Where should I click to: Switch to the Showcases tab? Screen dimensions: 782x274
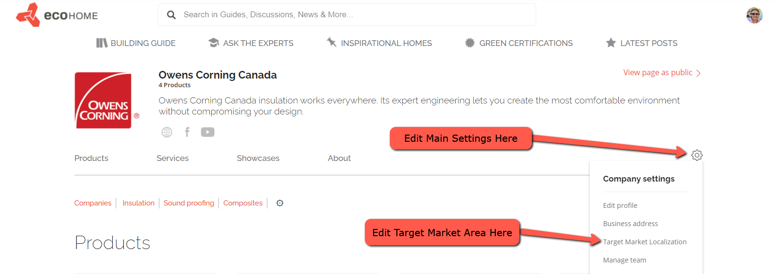tap(258, 158)
